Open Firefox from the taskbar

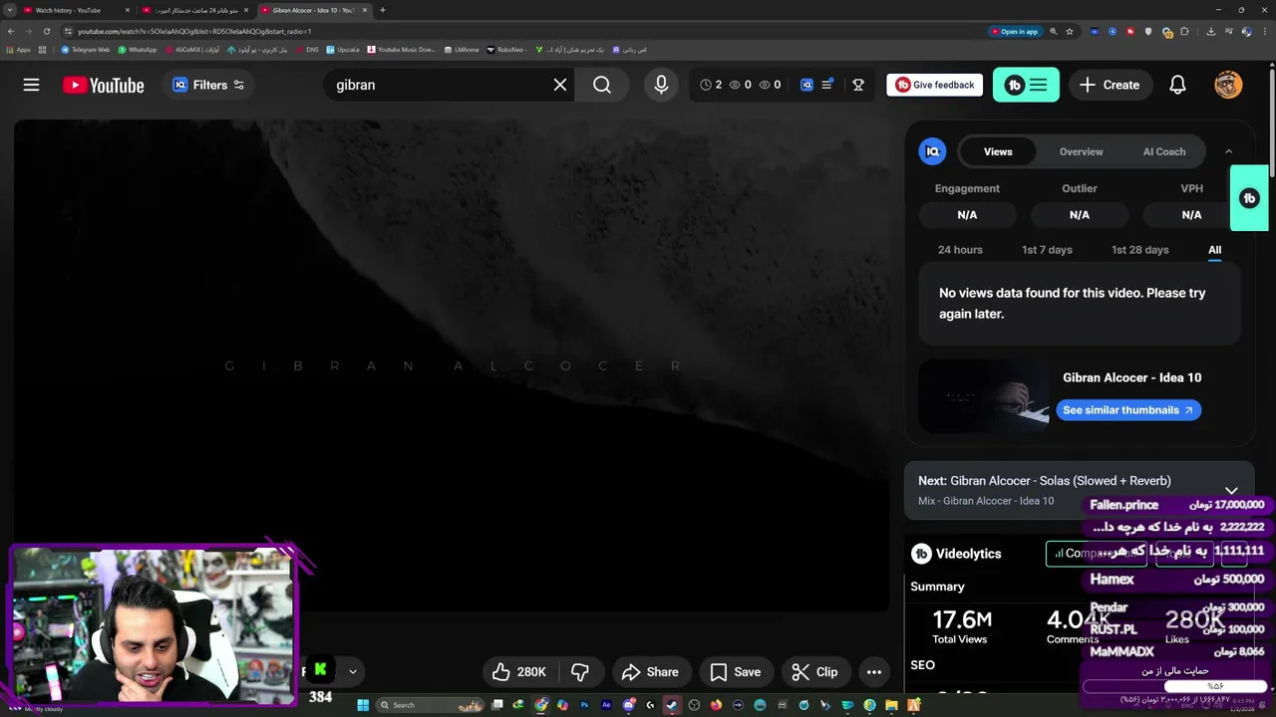point(716,705)
